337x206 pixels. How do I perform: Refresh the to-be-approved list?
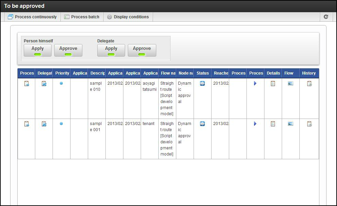pos(326,16)
